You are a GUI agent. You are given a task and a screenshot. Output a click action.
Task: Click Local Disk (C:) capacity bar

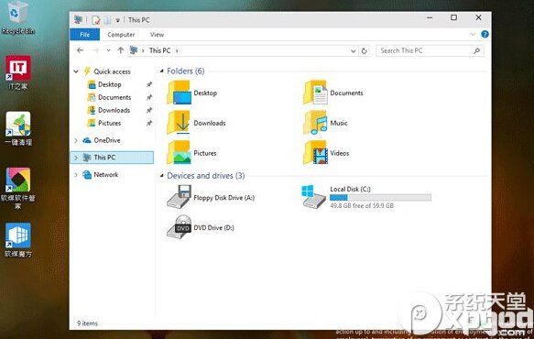tap(380, 197)
